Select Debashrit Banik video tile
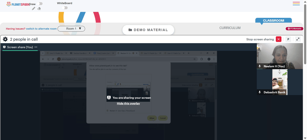Image resolution: width=307 pixels, height=140 pixels. tap(280, 82)
